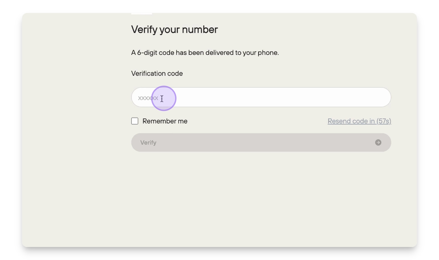Focus the Verification code input field
The height and width of the screenshot is (260, 439).
point(261,97)
